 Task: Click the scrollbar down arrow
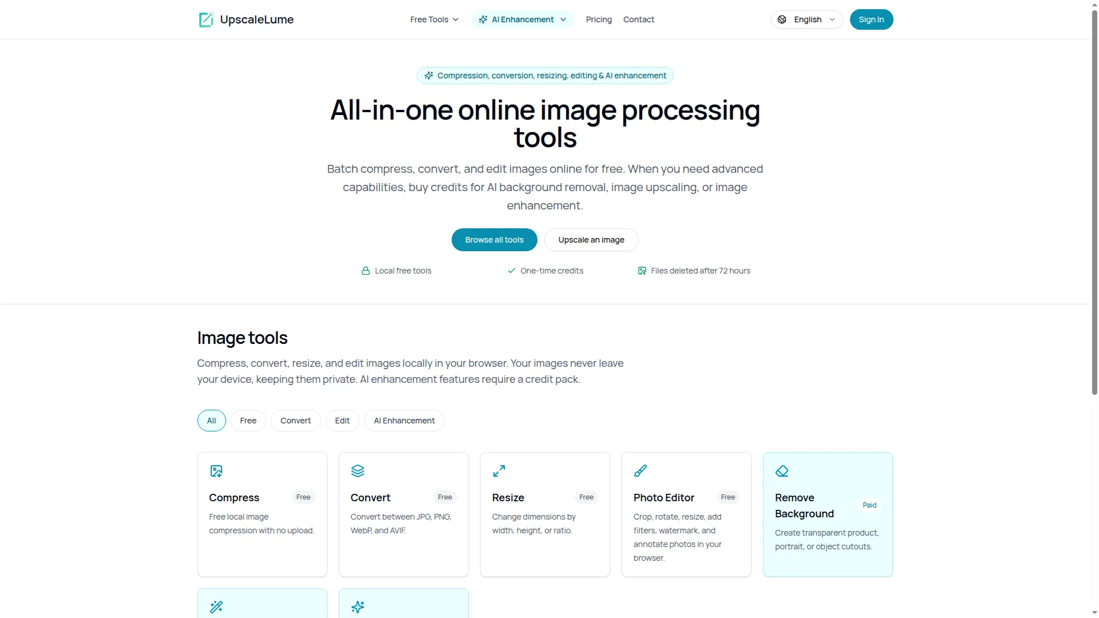coord(1094,614)
